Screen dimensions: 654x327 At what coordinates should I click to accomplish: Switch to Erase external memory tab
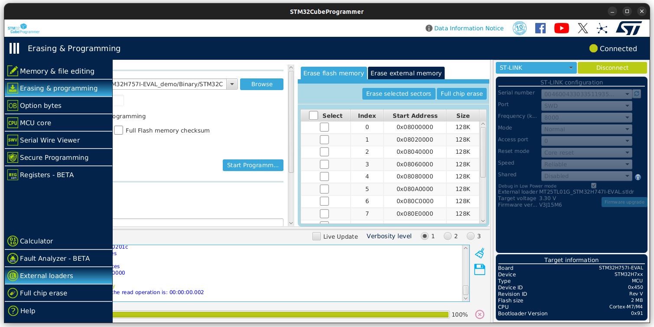[406, 73]
